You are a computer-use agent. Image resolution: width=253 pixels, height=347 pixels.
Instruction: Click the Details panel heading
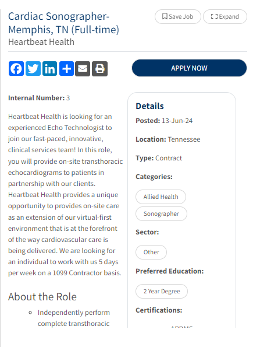[149, 106]
